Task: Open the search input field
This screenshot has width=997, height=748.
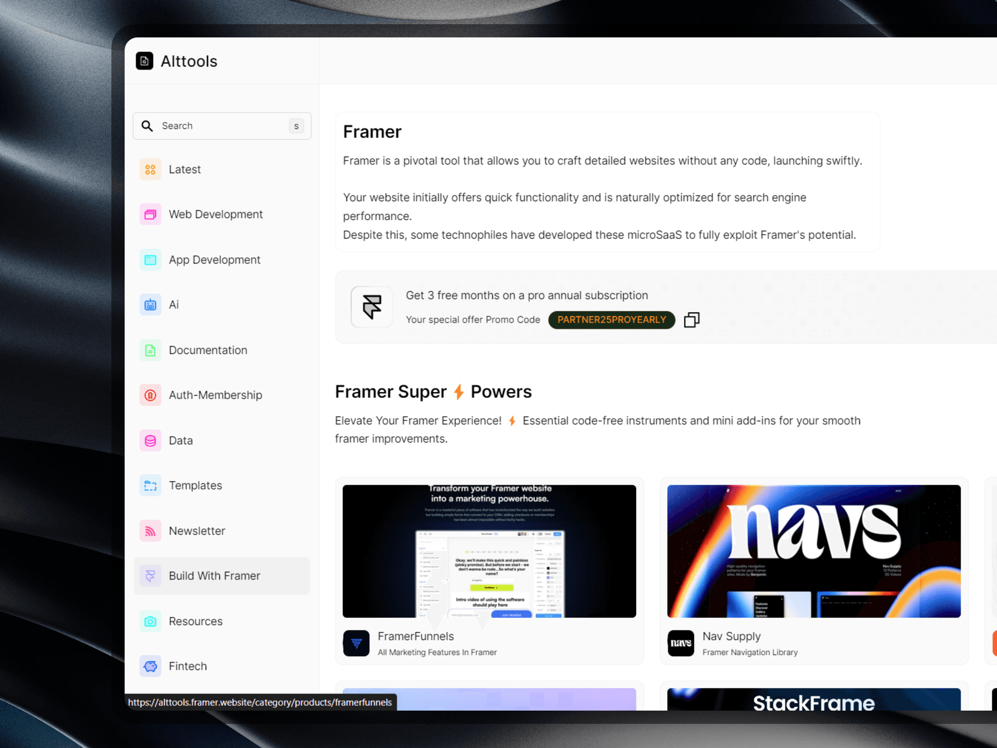Action: pyautogui.click(x=222, y=126)
